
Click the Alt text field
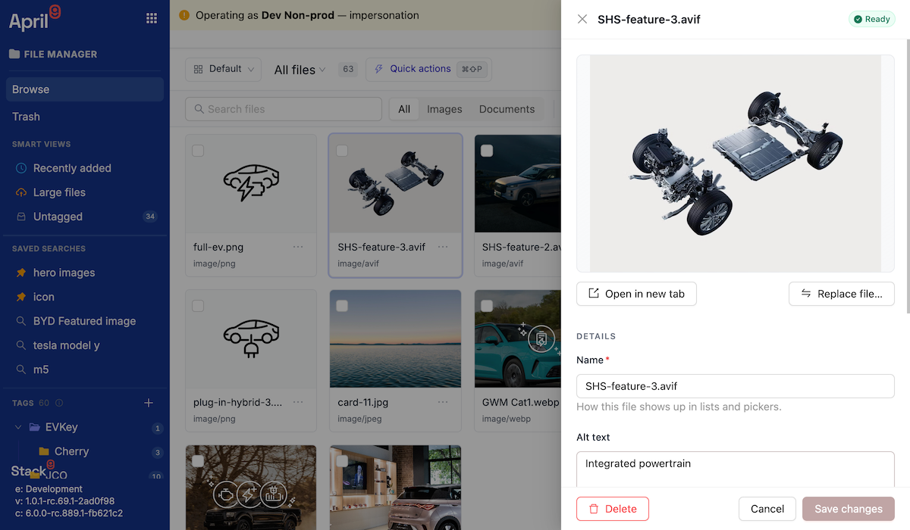(736, 470)
